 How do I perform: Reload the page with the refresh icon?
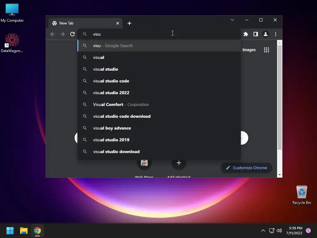tap(72, 34)
